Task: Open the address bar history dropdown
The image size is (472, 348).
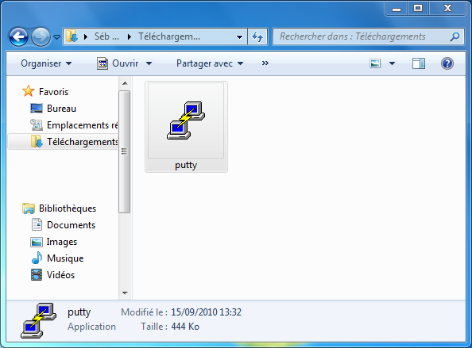Action: [x=240, y=37]
